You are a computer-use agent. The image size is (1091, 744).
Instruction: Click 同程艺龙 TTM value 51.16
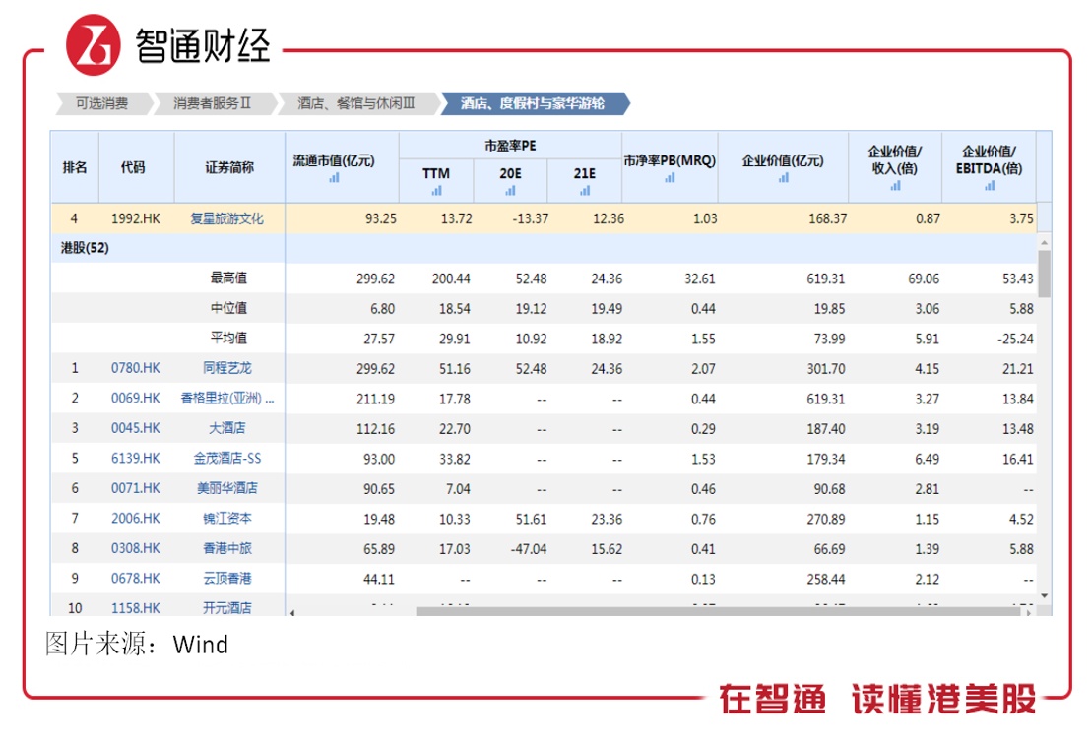point(454,368)
